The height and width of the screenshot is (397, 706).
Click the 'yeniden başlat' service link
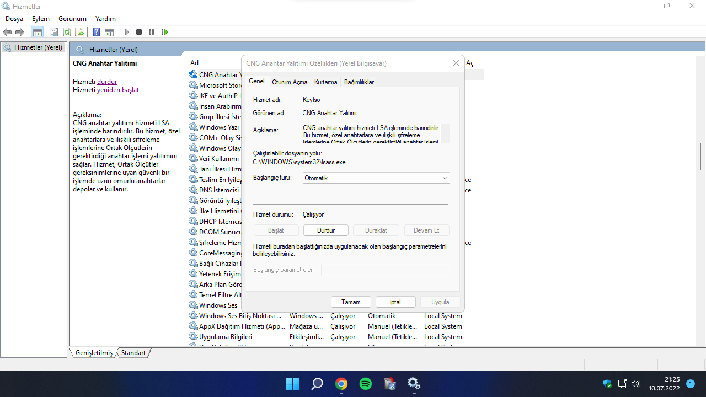(x=118, y=90)
